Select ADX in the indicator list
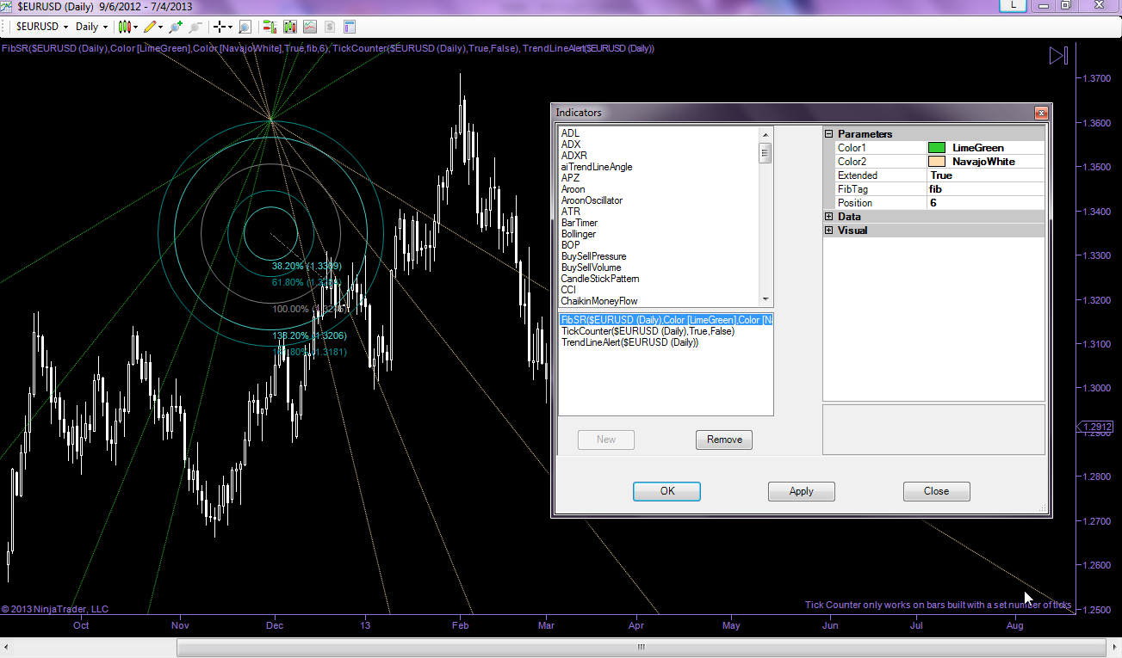Viewport: 1122px width, 658px height. pyautogui.click(x=571, y=145)
